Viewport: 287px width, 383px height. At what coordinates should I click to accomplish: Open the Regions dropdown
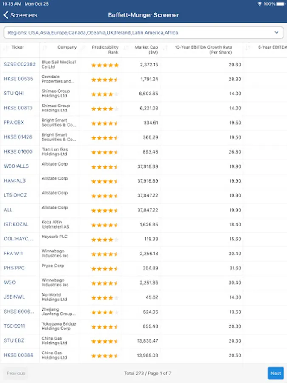pos(144,33)
